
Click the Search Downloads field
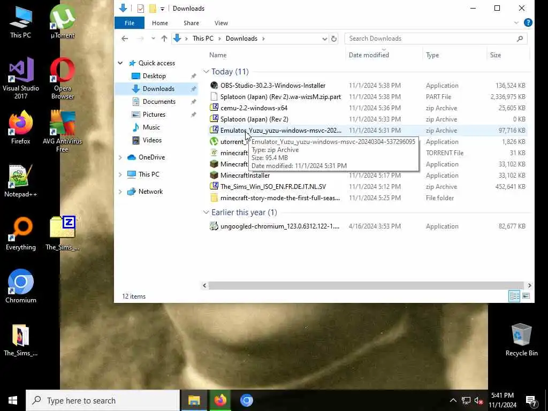(436, 39)
